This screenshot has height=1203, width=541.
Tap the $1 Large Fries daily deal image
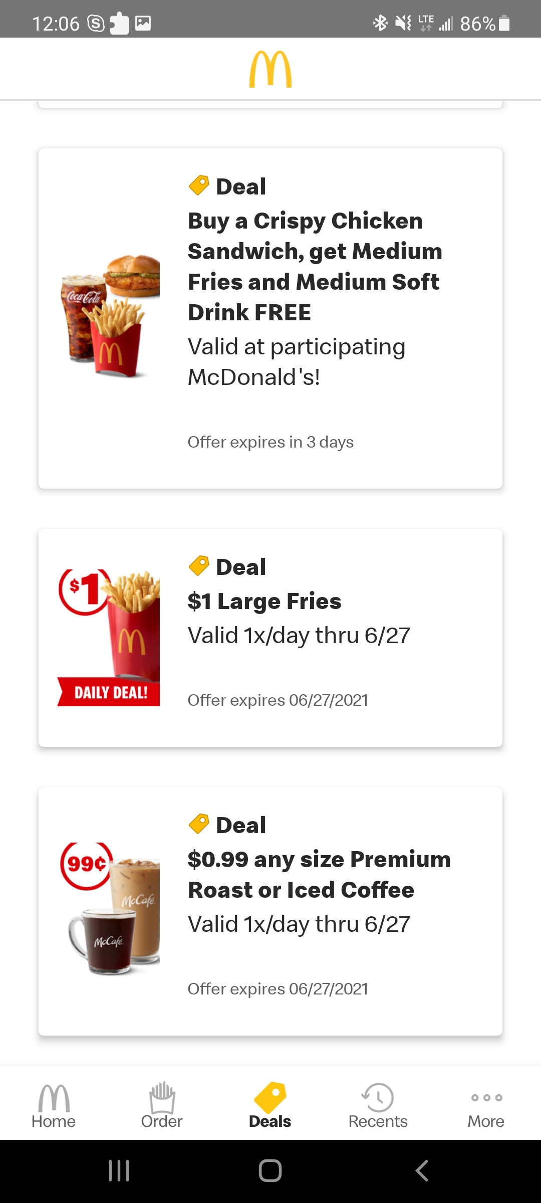point(109,638)
